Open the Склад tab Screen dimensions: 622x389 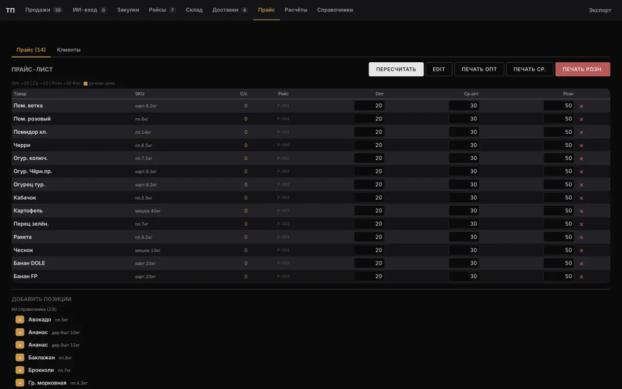[x=194, y=10]
